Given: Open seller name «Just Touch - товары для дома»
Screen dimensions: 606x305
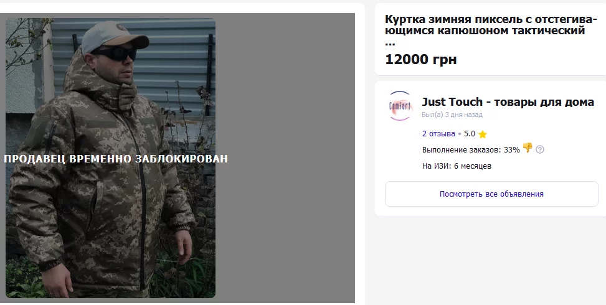Looking at the screenshot, I should click(508, 102).
